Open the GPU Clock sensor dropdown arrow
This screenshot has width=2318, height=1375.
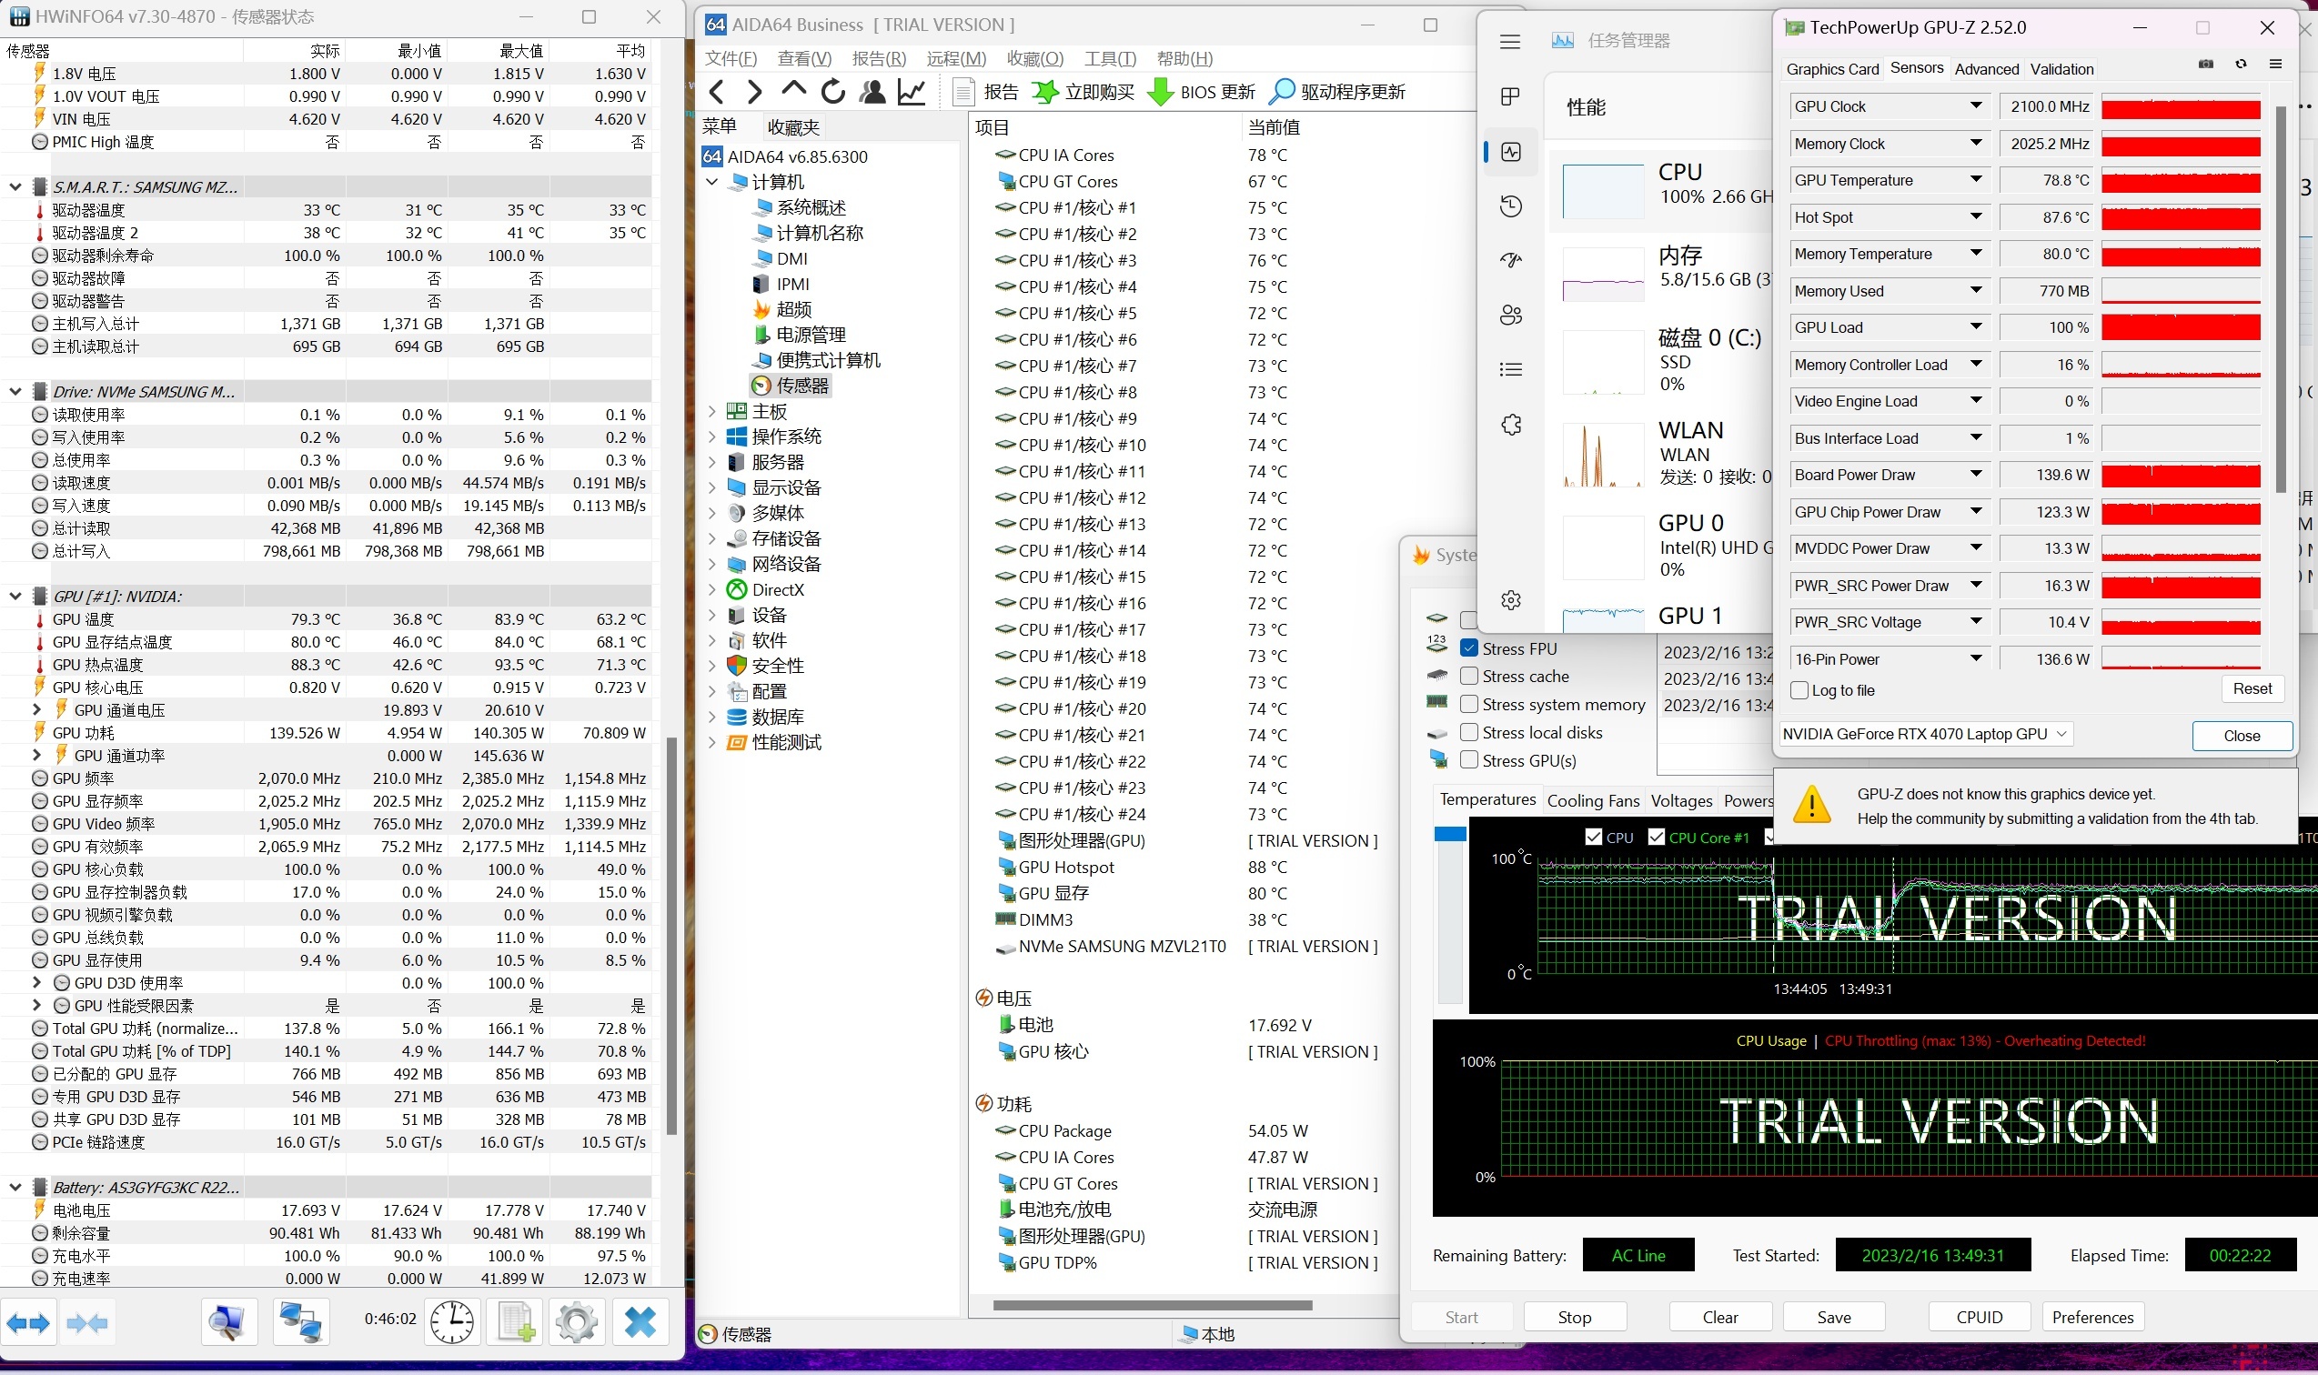coord(1976,106)
